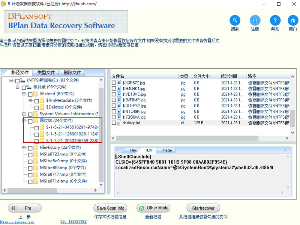Click the desktop.ini file icon
This screenshot has height=225, width=300.
pyautogui.click(x=119, y=123)
